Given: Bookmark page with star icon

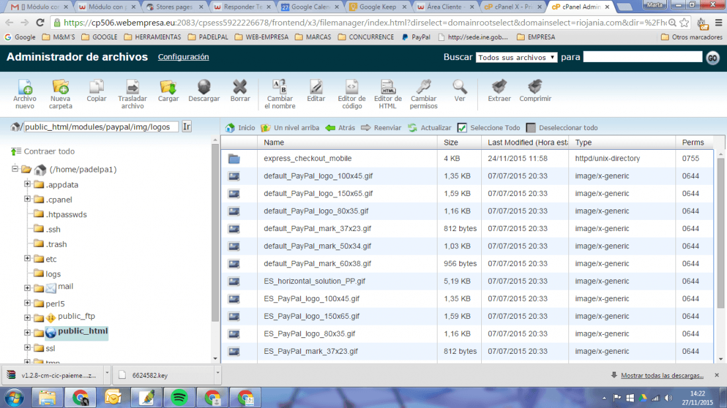Looking at the screenshot, I should tap(684, 22).
